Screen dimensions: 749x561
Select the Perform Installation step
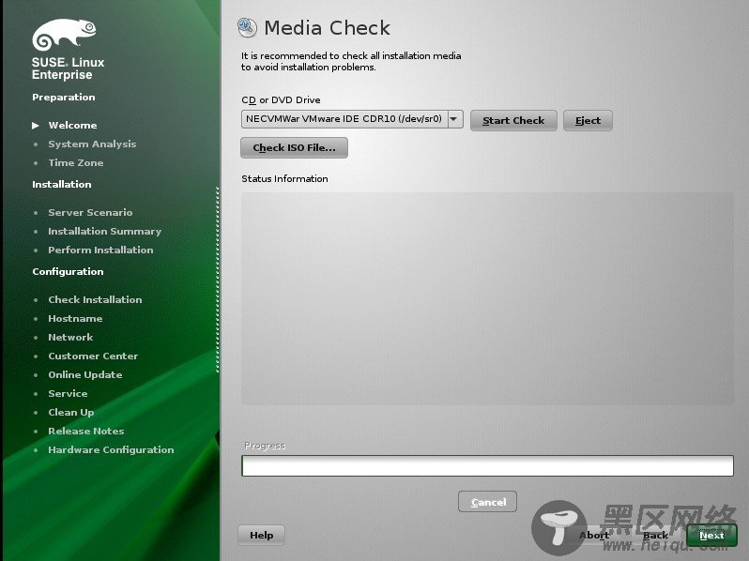click(x=100, y=250)
